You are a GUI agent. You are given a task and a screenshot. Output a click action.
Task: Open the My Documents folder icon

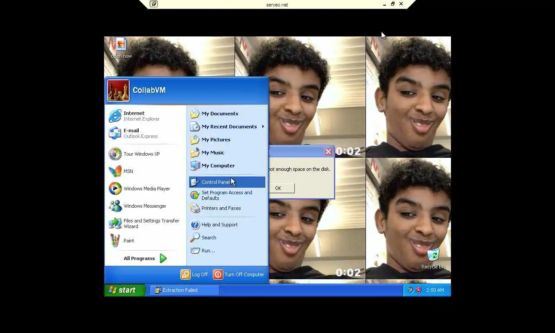pyautogui.click(x=195, y=114)
